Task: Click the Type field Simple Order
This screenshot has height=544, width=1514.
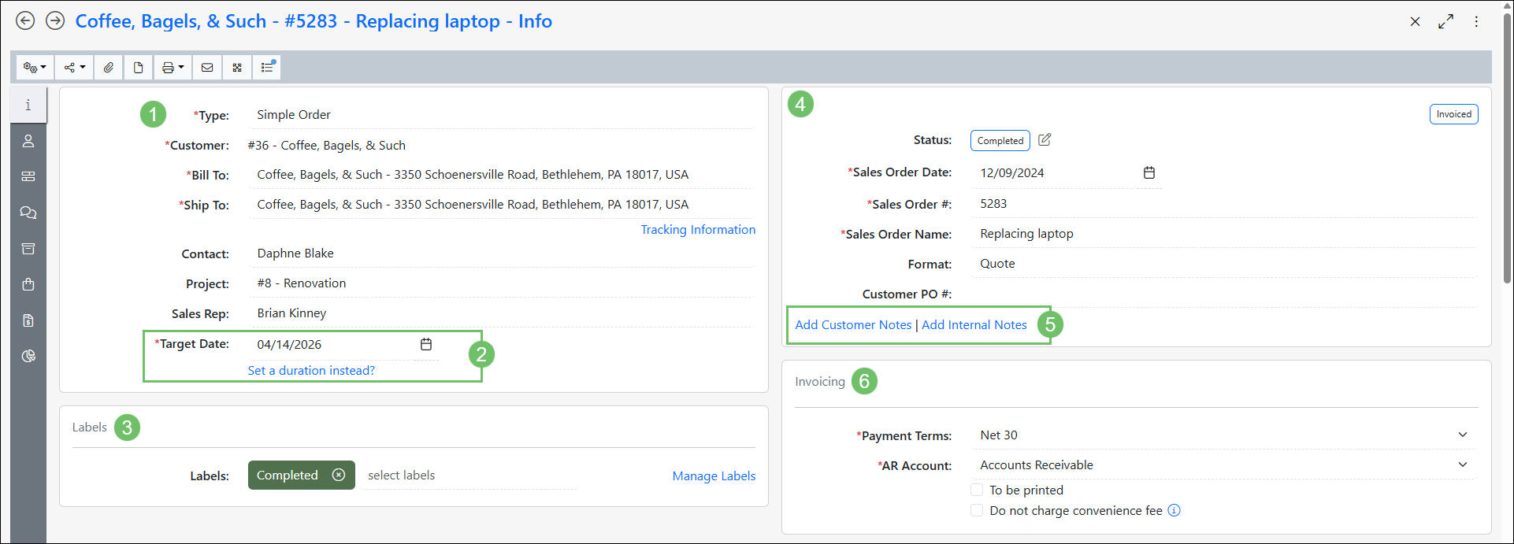Action: [501, 115]
